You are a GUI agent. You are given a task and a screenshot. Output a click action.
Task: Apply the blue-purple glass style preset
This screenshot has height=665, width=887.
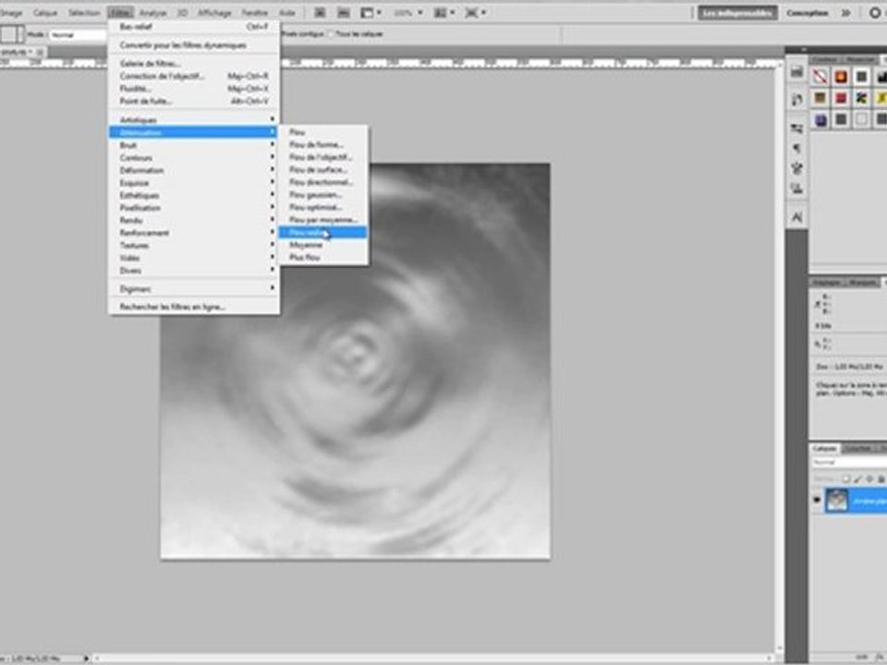[x=820, y=119]
